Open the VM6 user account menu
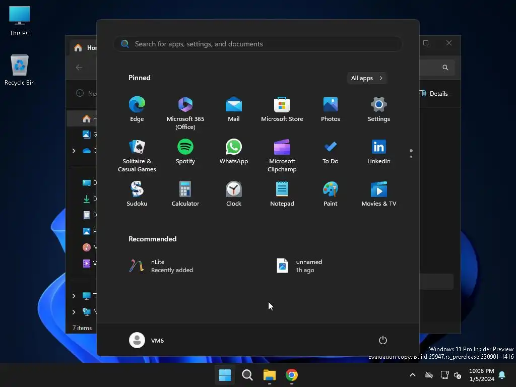The image size is (516, 387). 147,340
